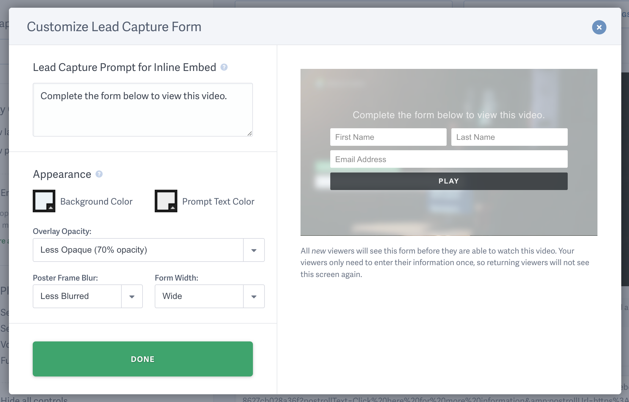This screenshot has width=629, height=402.
Task: Click the help icon beside Lead Capture Prompt heading
Action: (x=224, y=68)
